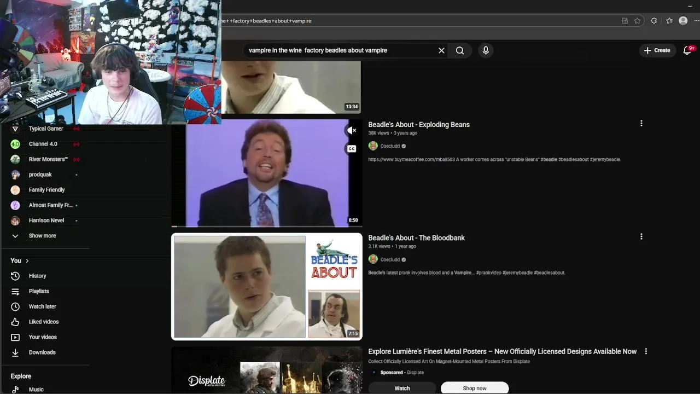
Task: Open the Beadle's About - Exploding Beans title
Action: 419,125
